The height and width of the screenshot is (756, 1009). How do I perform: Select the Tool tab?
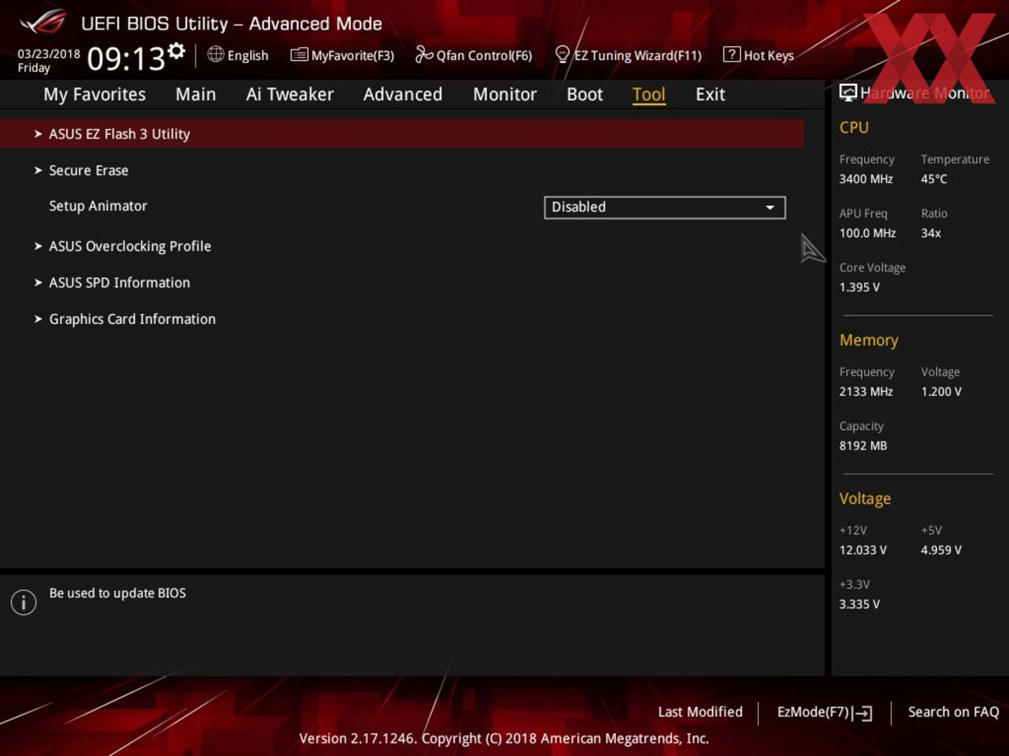tap(648, 94)
